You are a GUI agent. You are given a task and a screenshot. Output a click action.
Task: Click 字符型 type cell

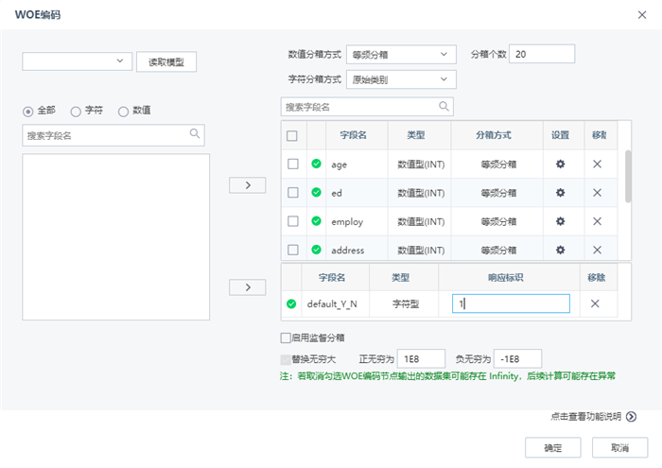point(406,303)
